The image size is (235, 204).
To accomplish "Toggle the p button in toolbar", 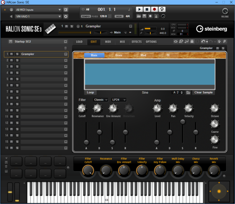I will (224, 41).
